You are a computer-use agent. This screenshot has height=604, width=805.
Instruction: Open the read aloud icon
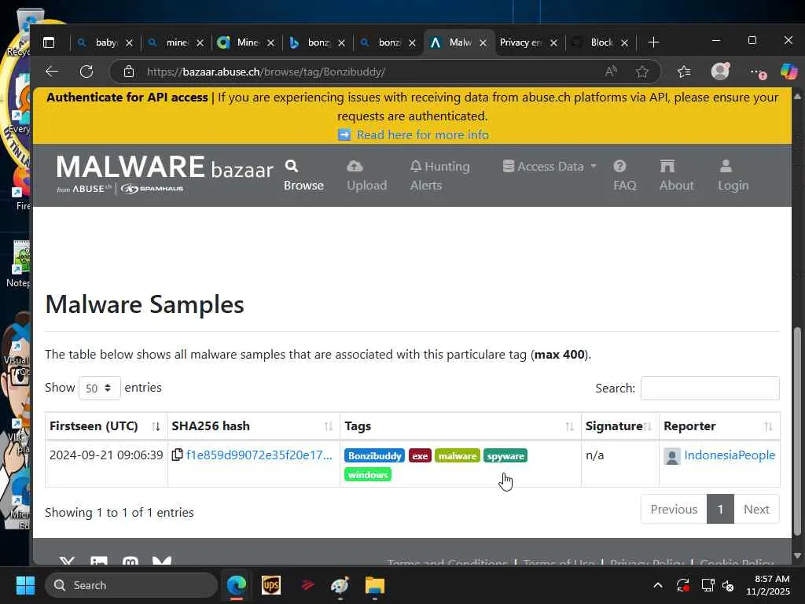coord(610,72)
